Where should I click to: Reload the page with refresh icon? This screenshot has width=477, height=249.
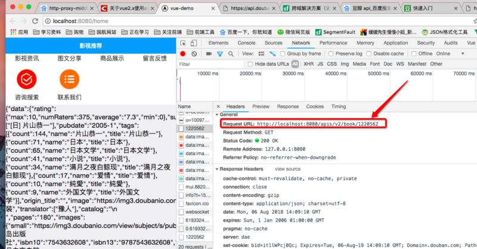tap(35, 21)
